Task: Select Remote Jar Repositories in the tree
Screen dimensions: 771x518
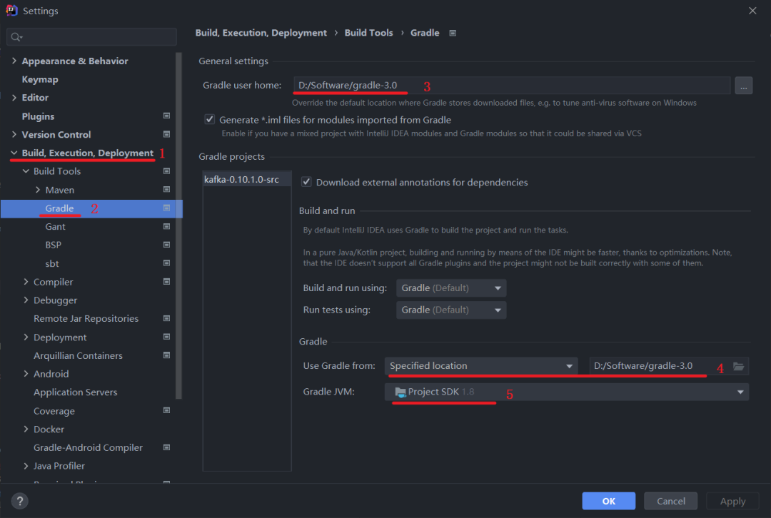Action: tap(86, 318)
